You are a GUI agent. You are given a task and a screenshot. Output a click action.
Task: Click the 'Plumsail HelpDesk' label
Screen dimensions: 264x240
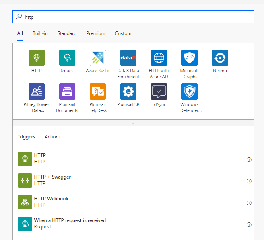click(98, 108)
